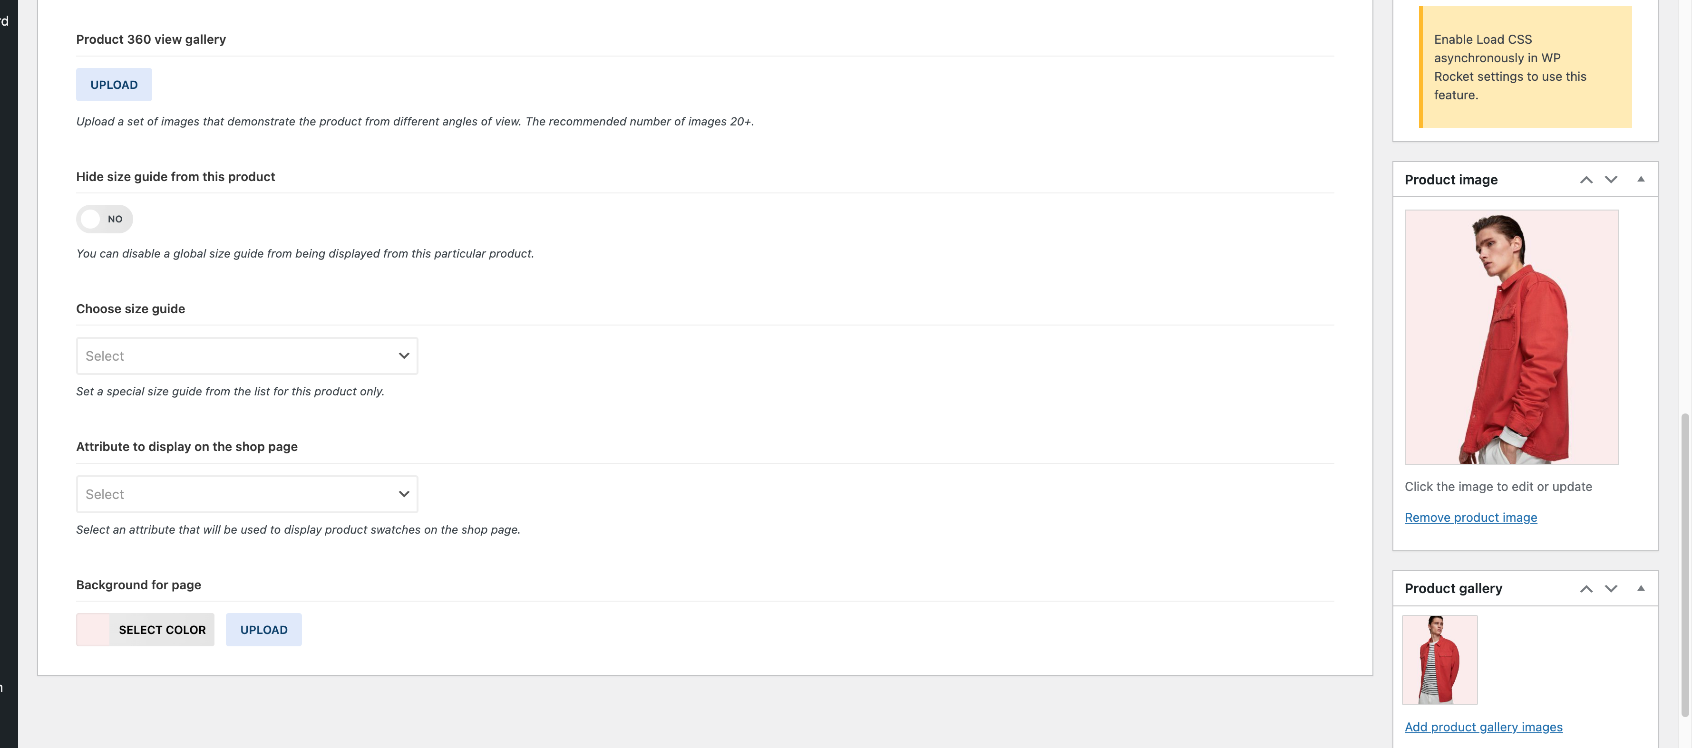Image resolution: width=1692 pixels, height=748 pixels.
Task: Move Product gallery panel down
Action: 1611,588
